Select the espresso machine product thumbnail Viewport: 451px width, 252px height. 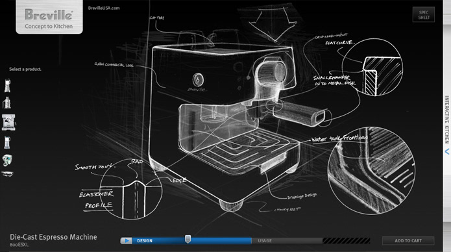click(x=8, y=122)
